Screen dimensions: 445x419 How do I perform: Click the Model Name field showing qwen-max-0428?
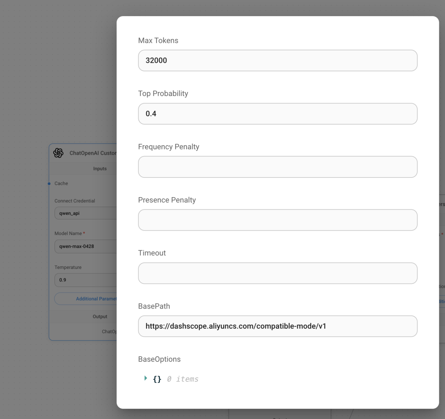coord(86,247)
